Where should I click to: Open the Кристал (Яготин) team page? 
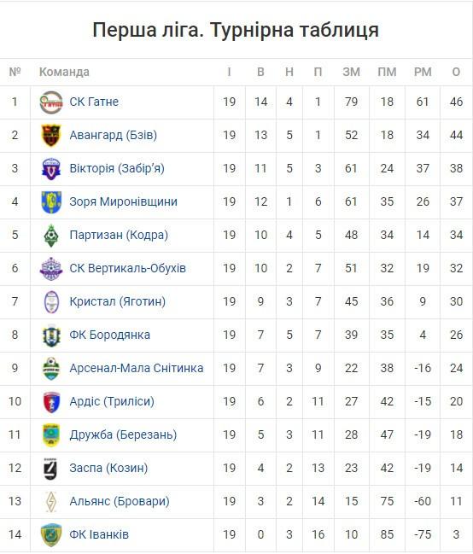[117, 301]
